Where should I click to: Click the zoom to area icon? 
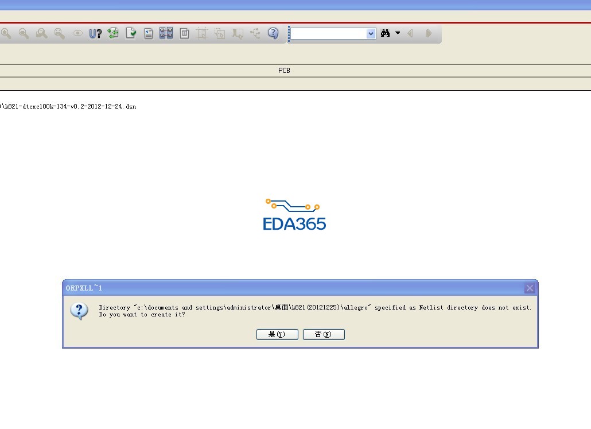(x=41, y=33)
